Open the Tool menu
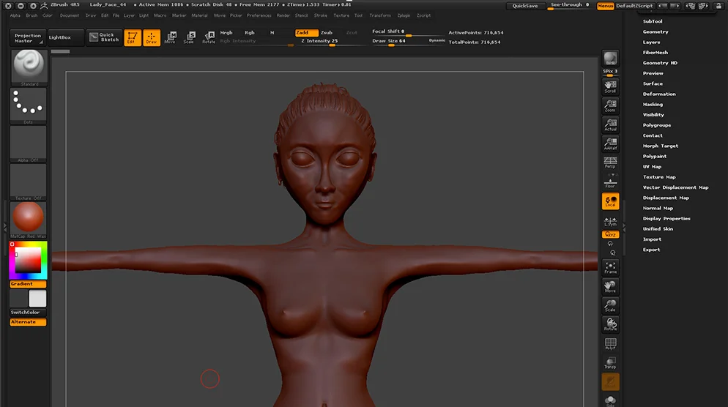The width and height of the screenshot is (728, 407). coord(358,15)
